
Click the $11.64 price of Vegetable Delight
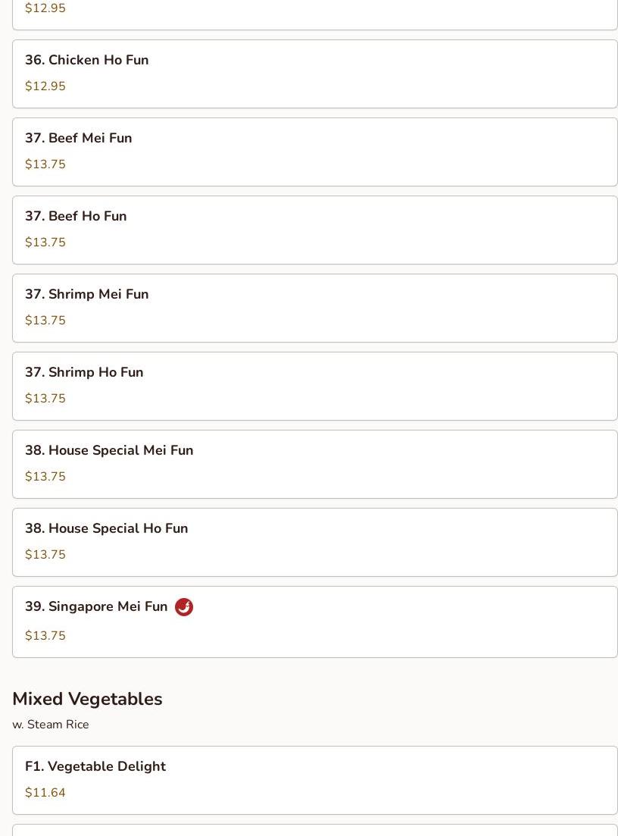[x=45, y=792]
